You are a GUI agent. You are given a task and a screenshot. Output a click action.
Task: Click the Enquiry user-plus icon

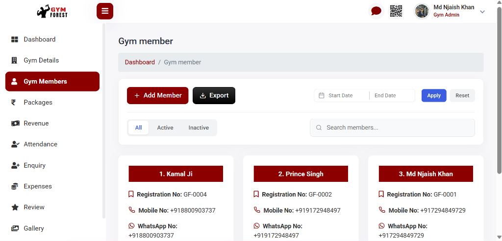(x=15, y=165)
